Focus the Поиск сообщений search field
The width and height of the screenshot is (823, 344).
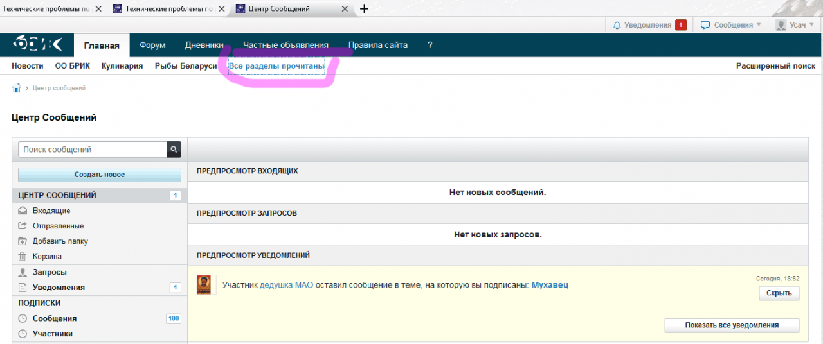point(93,150)
